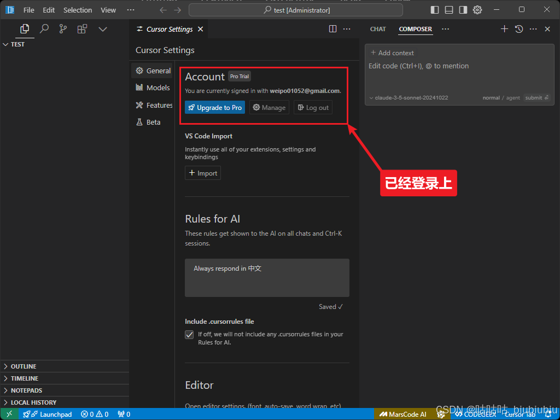This screenshot has height=420, width=560.
Task: Open the File menu
Action: pyautogui.click(x=29, y=10)
